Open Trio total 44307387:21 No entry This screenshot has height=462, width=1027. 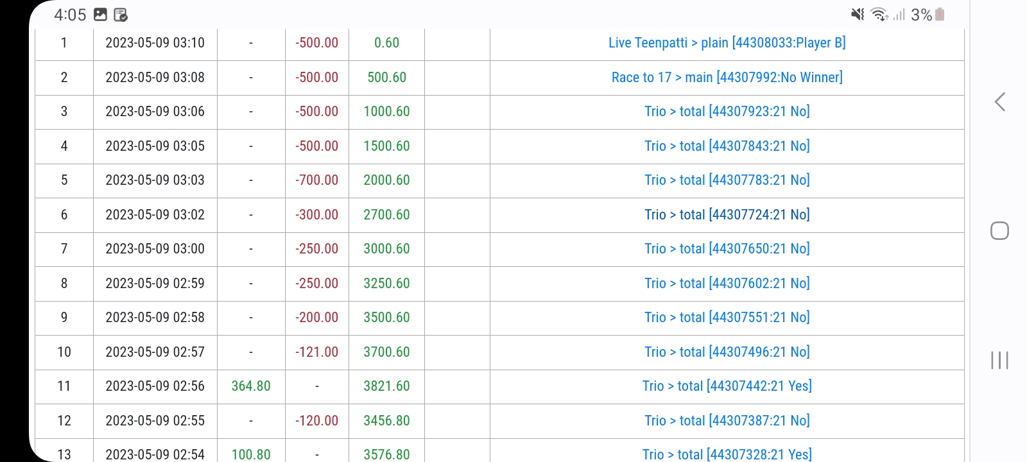click(x=727, y=421)
